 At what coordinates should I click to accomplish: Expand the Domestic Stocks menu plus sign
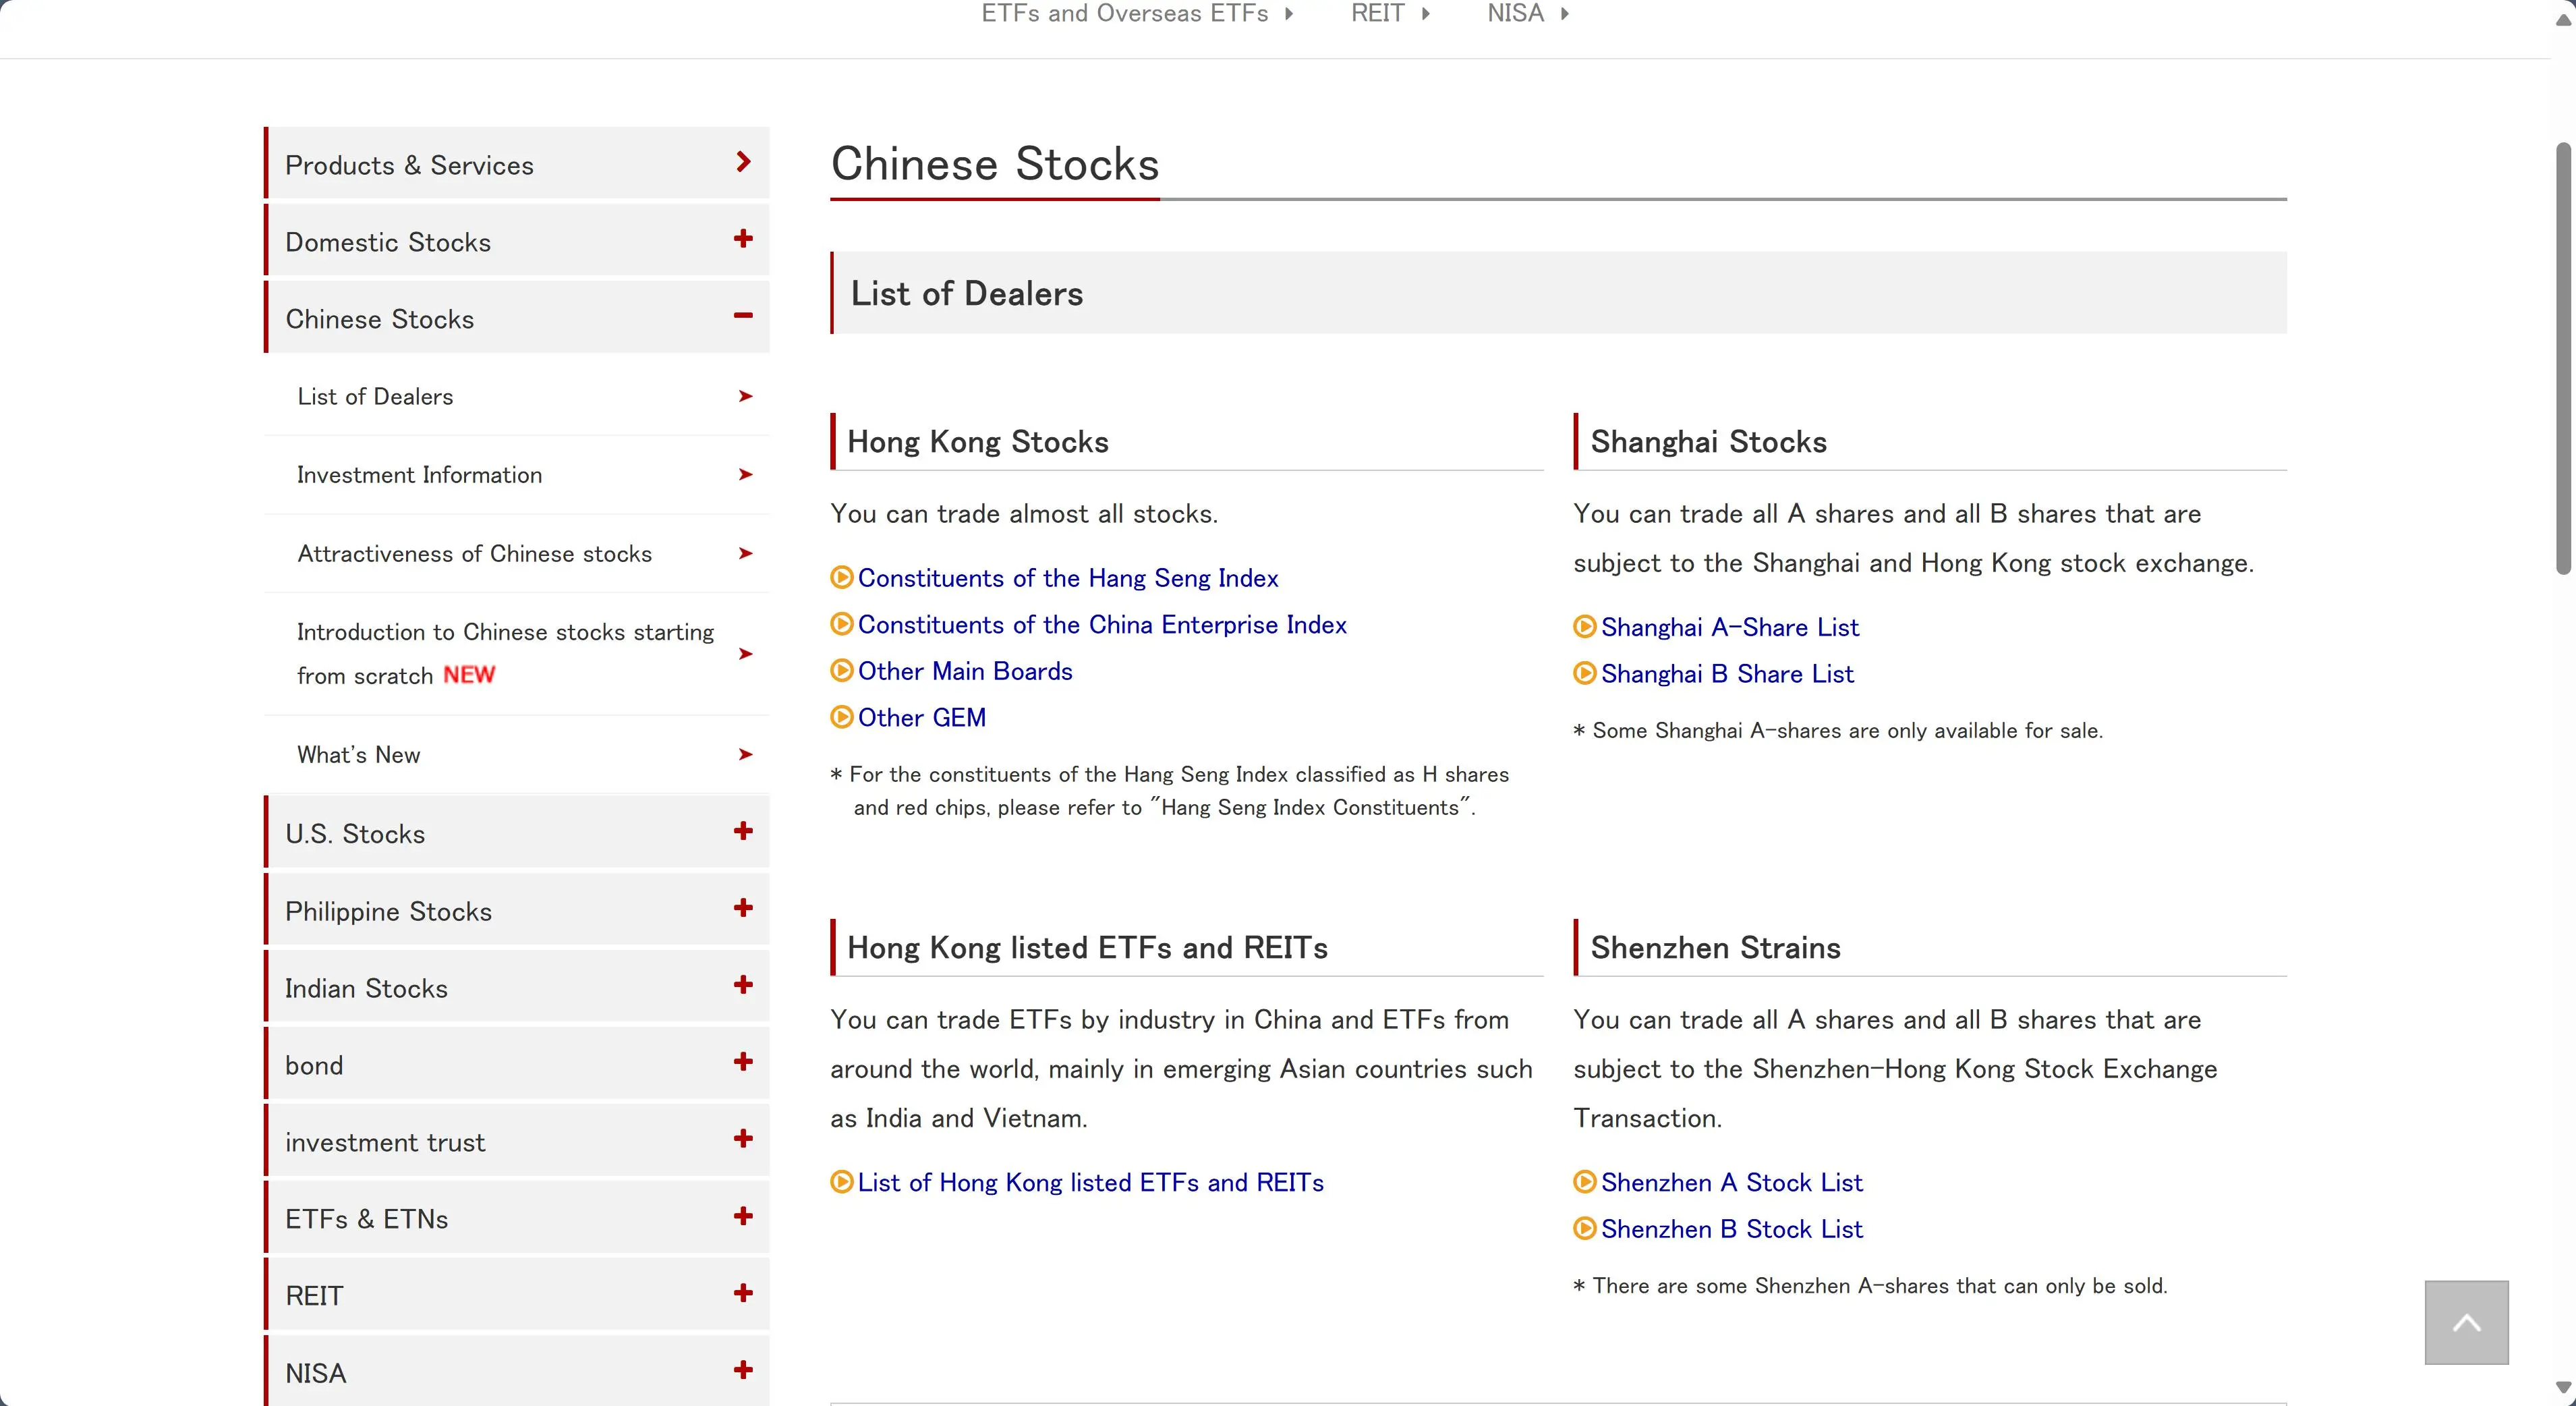coord(743,238)
